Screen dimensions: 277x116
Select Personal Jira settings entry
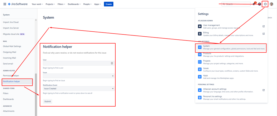point(232,98)
